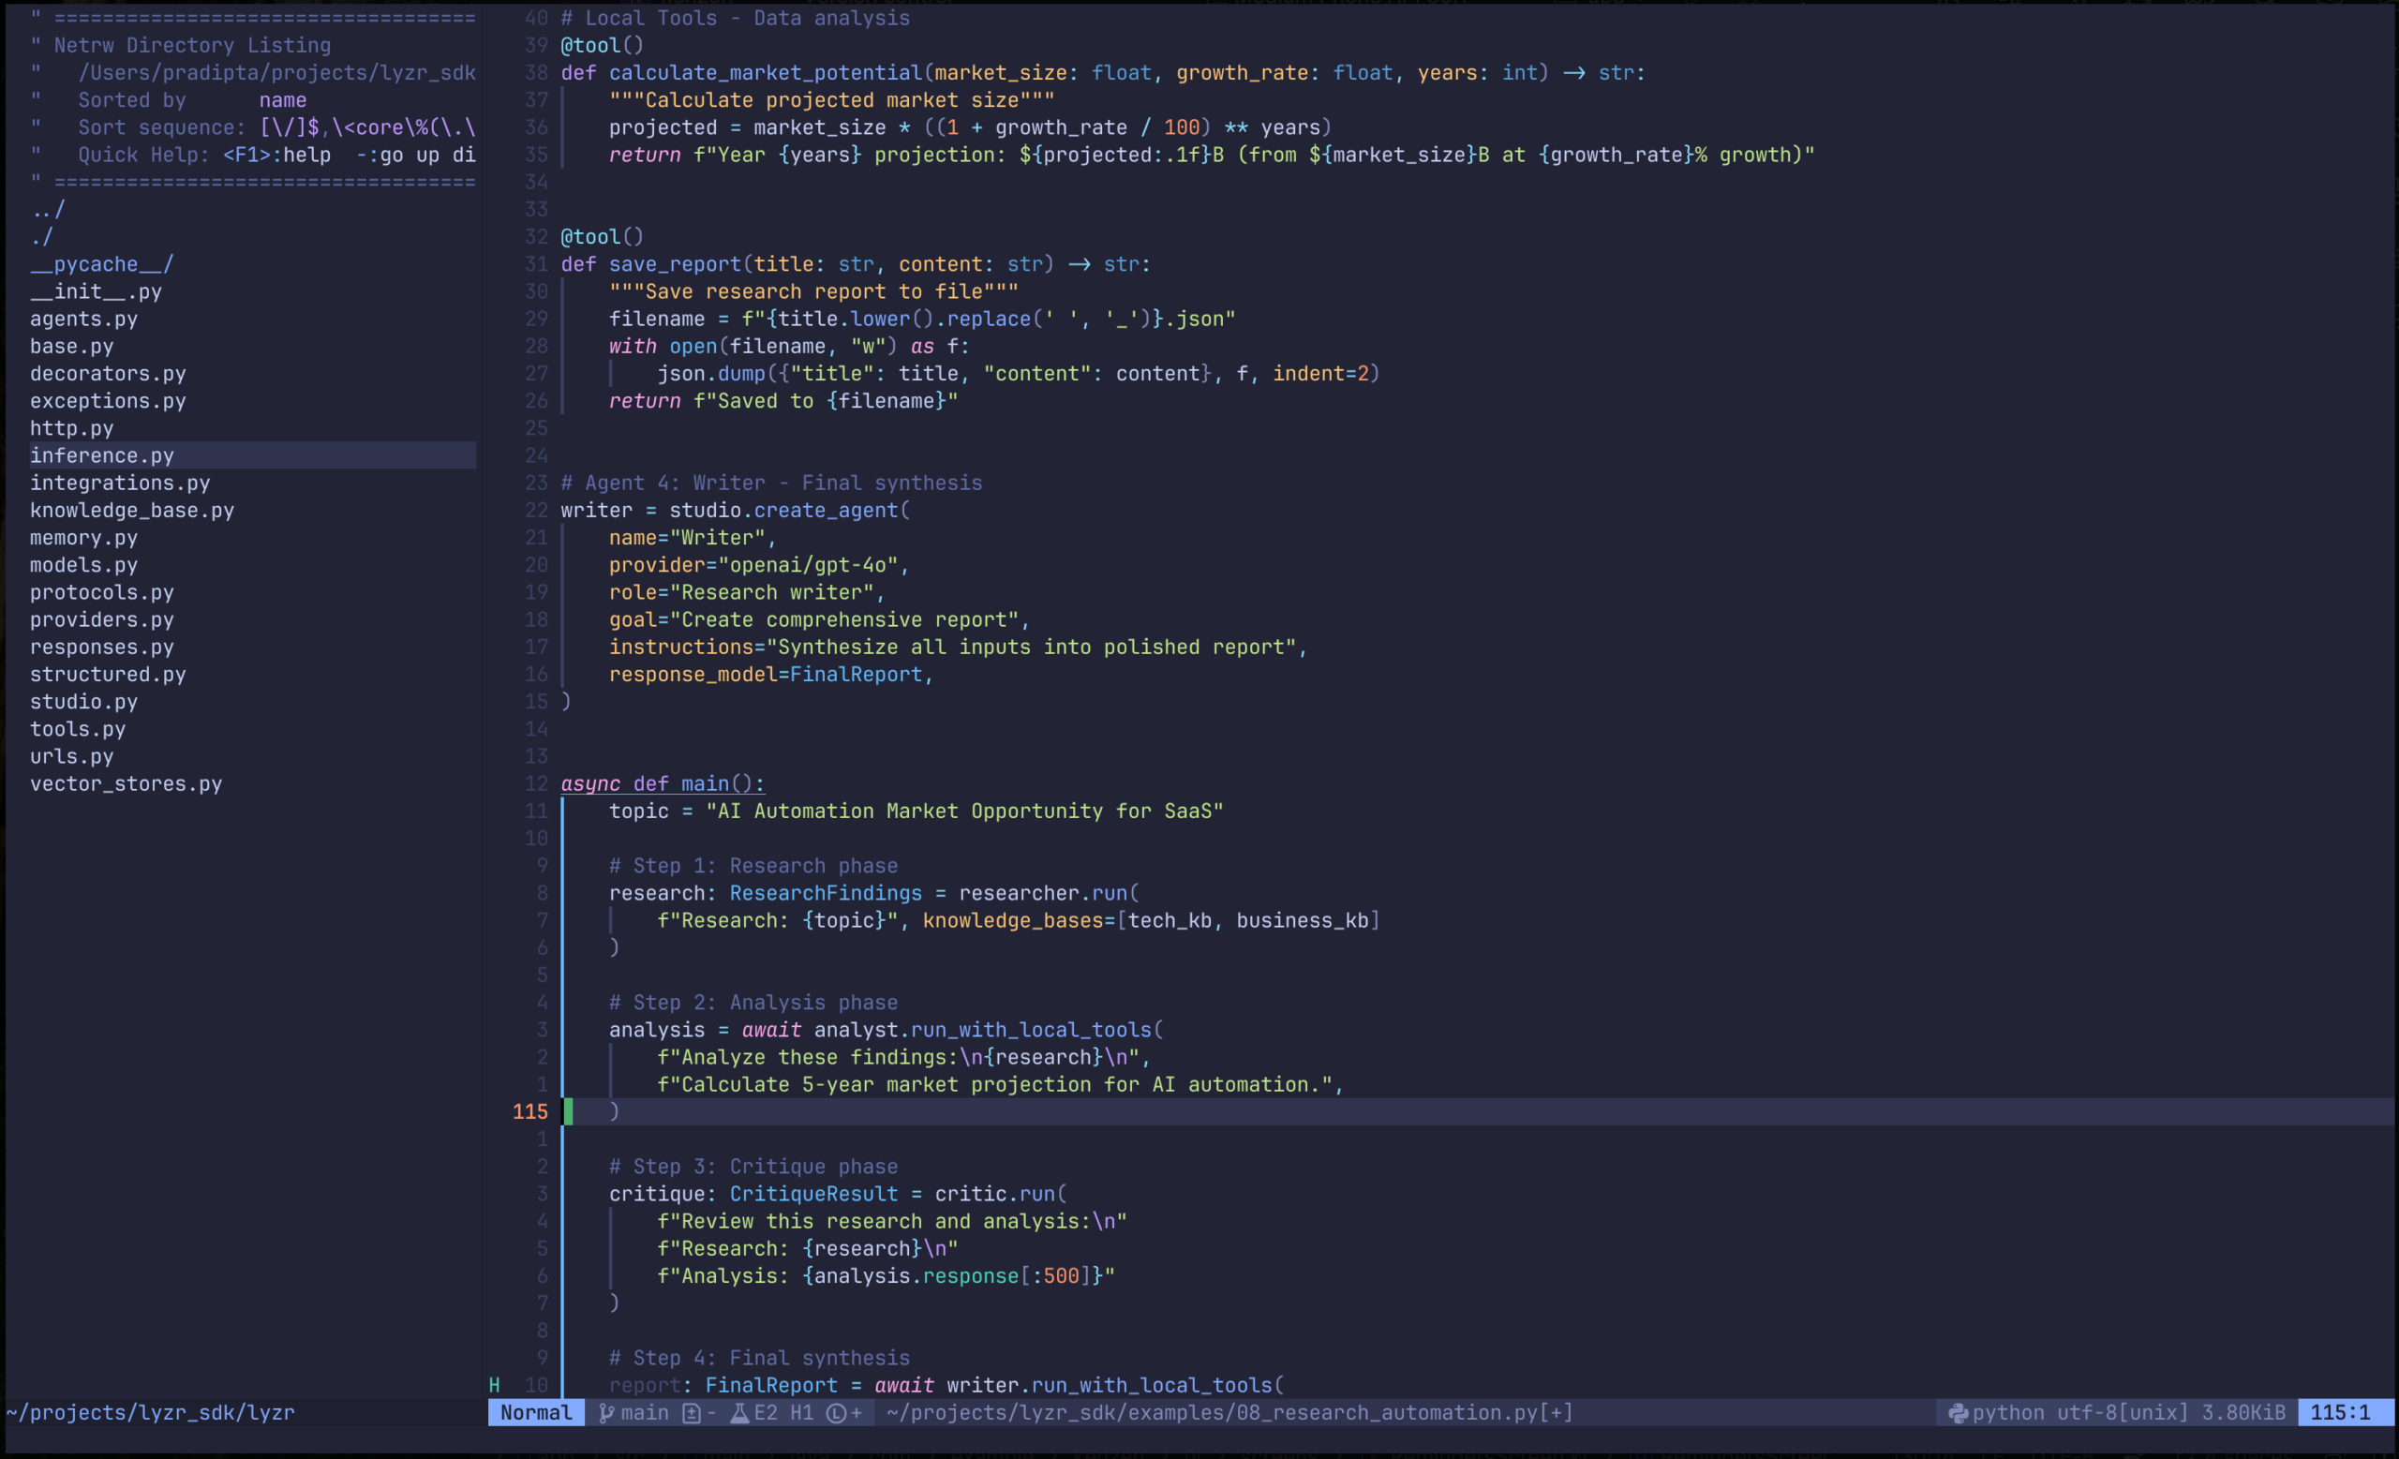Click the diagnostics flask icon

(x=739, y=1413)
